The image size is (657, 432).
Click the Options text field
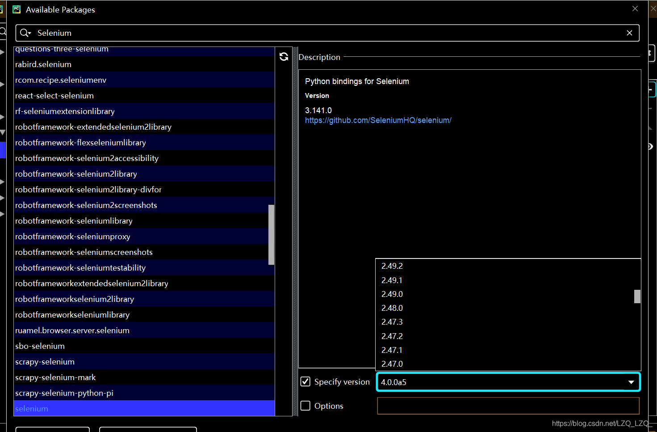[x=508, y=406]
